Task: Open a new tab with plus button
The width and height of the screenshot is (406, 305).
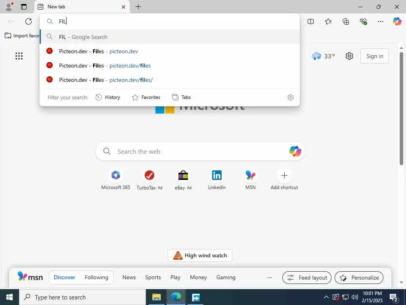Action: tap(138, 7)
